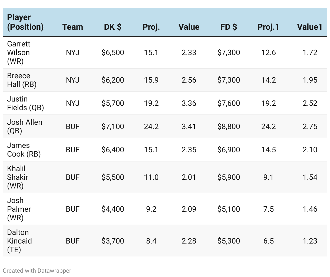This screenshot has width=330, height=277.
Task: Click the Dalton Kincaid (TE) player cell
Action: point(19,241)
